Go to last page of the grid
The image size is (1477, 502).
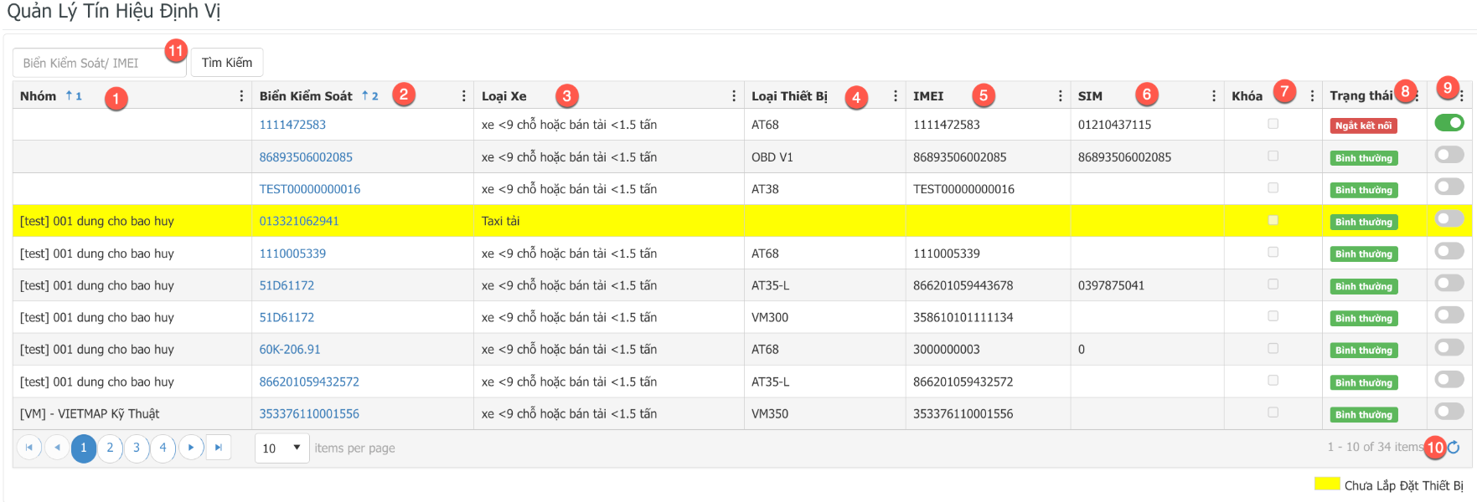coord(218,448)
